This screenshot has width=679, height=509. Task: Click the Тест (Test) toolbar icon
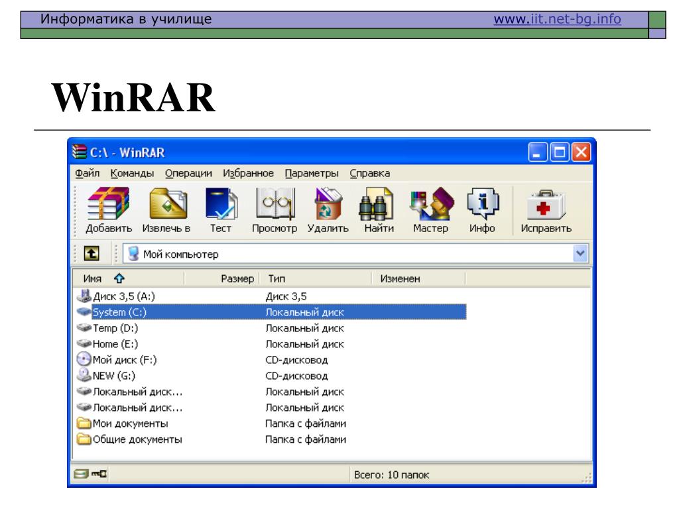click(x=221, y=203)
